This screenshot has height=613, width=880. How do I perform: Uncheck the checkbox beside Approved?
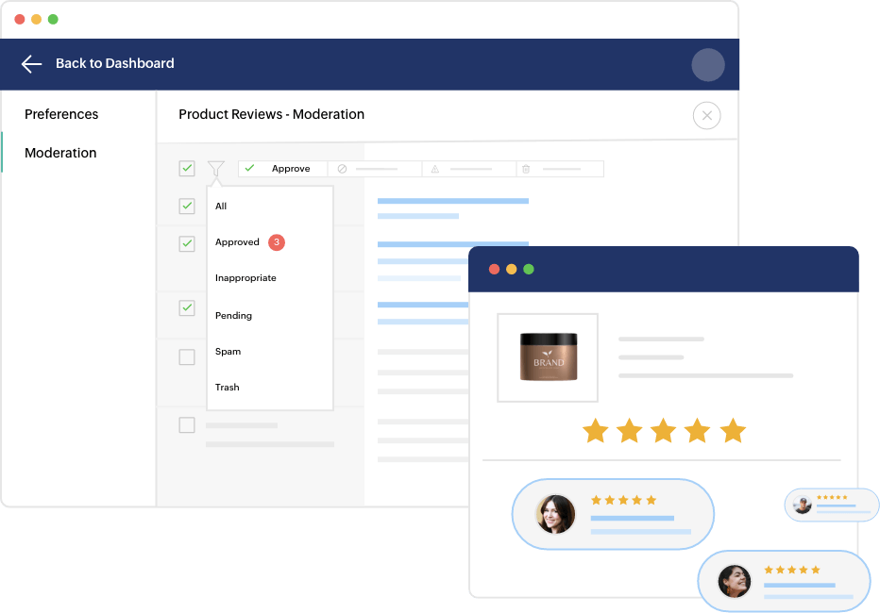[187, 243]
